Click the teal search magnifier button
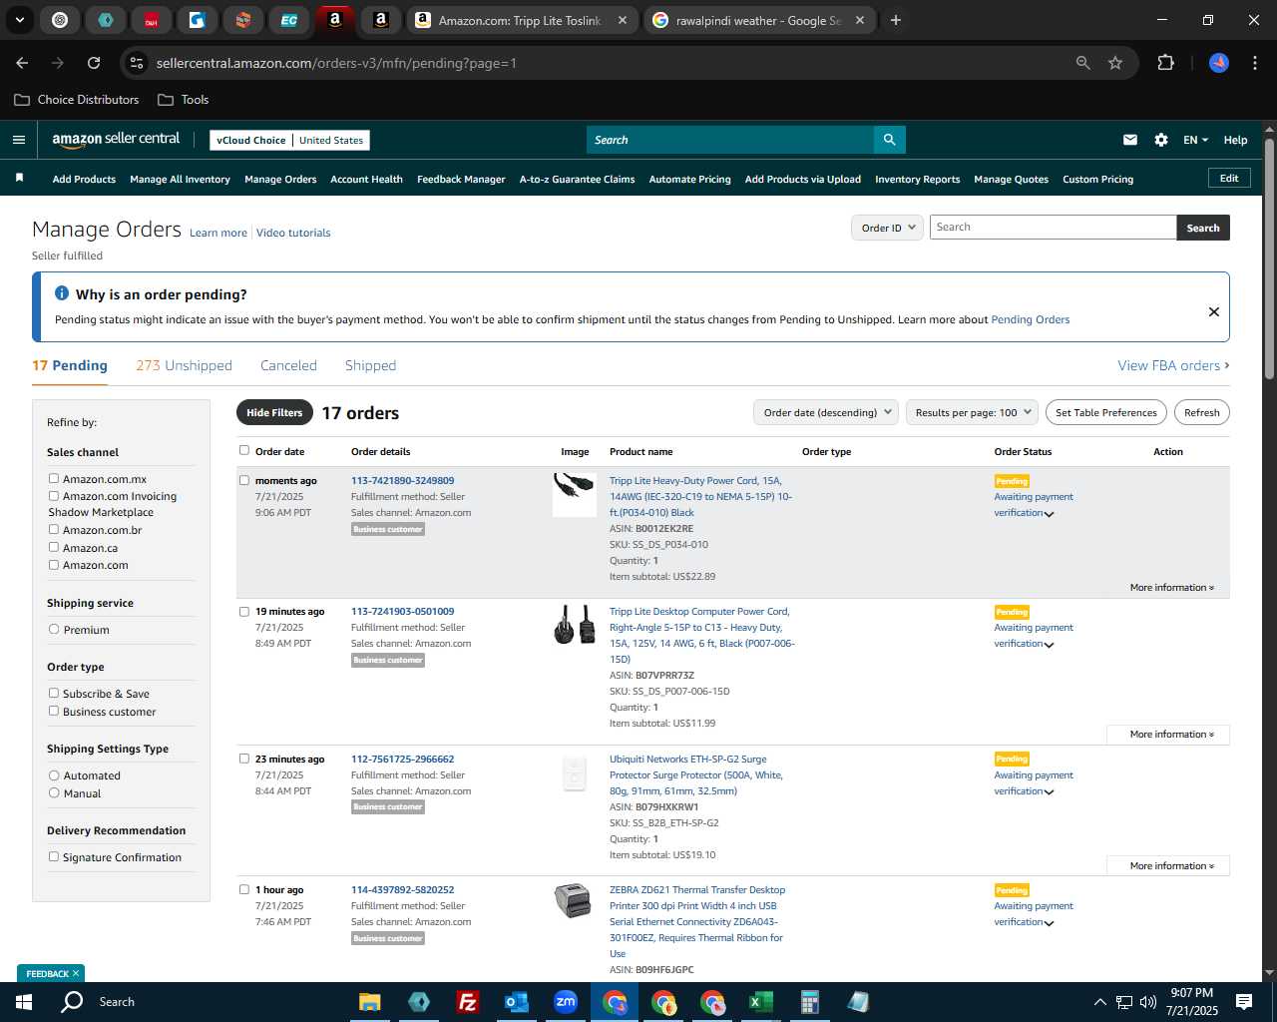This screenshot has width=1277, height=1022. pos(889,140)
